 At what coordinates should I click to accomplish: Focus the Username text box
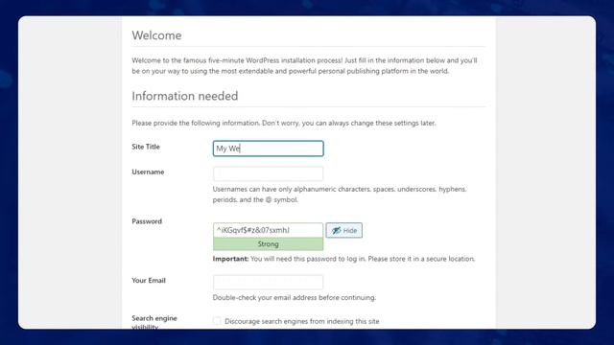click(x=269, y=173)
